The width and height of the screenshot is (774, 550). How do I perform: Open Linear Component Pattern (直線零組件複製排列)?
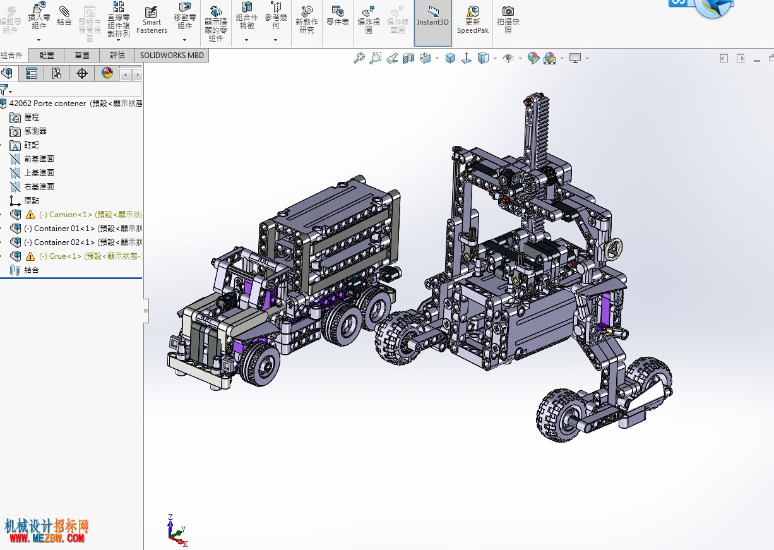(x=119, y=20)
